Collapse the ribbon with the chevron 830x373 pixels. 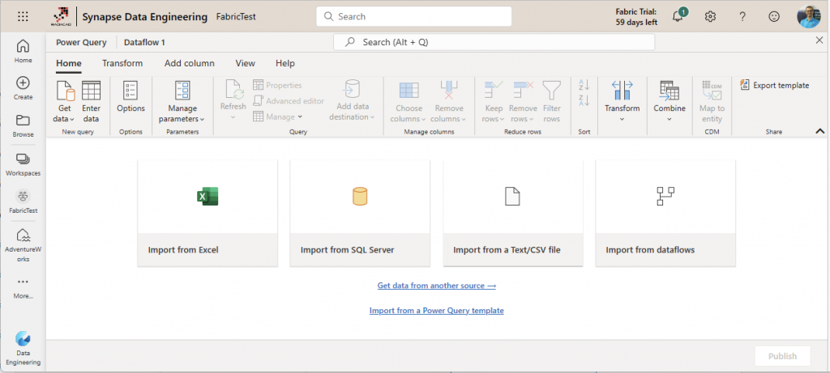819,131
